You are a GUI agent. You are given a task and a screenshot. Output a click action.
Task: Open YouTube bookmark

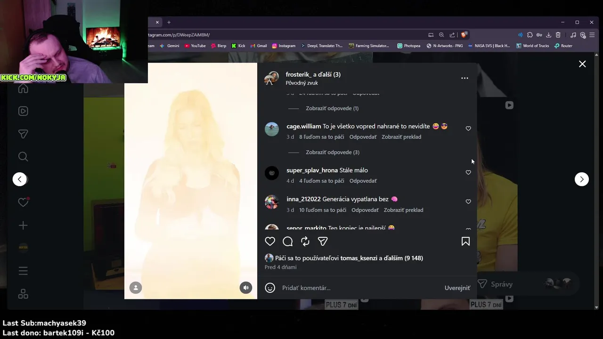tap(195, 46)
